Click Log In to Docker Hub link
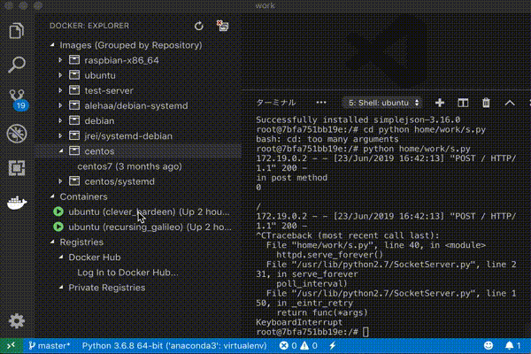The width and height of the screenshot is (531, 354). point(127,273)
